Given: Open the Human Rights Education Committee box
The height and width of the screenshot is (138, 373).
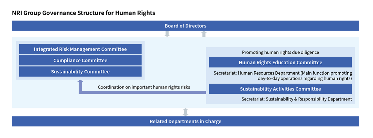Looking at the screenshot, I should coord(280,62).
